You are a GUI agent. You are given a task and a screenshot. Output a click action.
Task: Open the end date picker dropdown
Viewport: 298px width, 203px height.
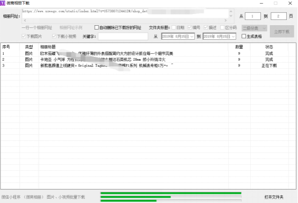tap(233, 36)
